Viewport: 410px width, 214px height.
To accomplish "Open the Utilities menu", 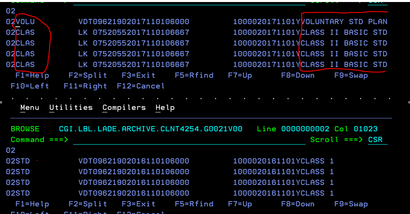I will (71, 108).
